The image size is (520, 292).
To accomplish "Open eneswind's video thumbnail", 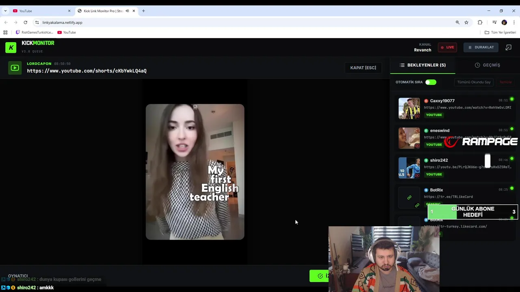I will [409, 138].
